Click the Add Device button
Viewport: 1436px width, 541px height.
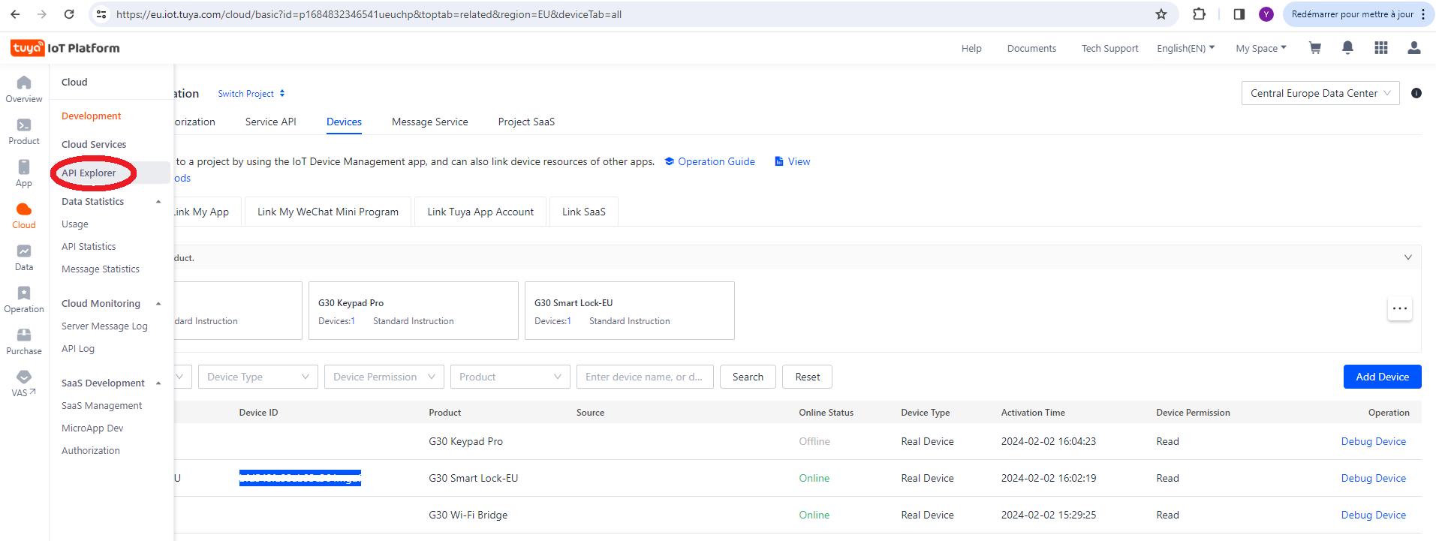click(x=1382, y=377)
